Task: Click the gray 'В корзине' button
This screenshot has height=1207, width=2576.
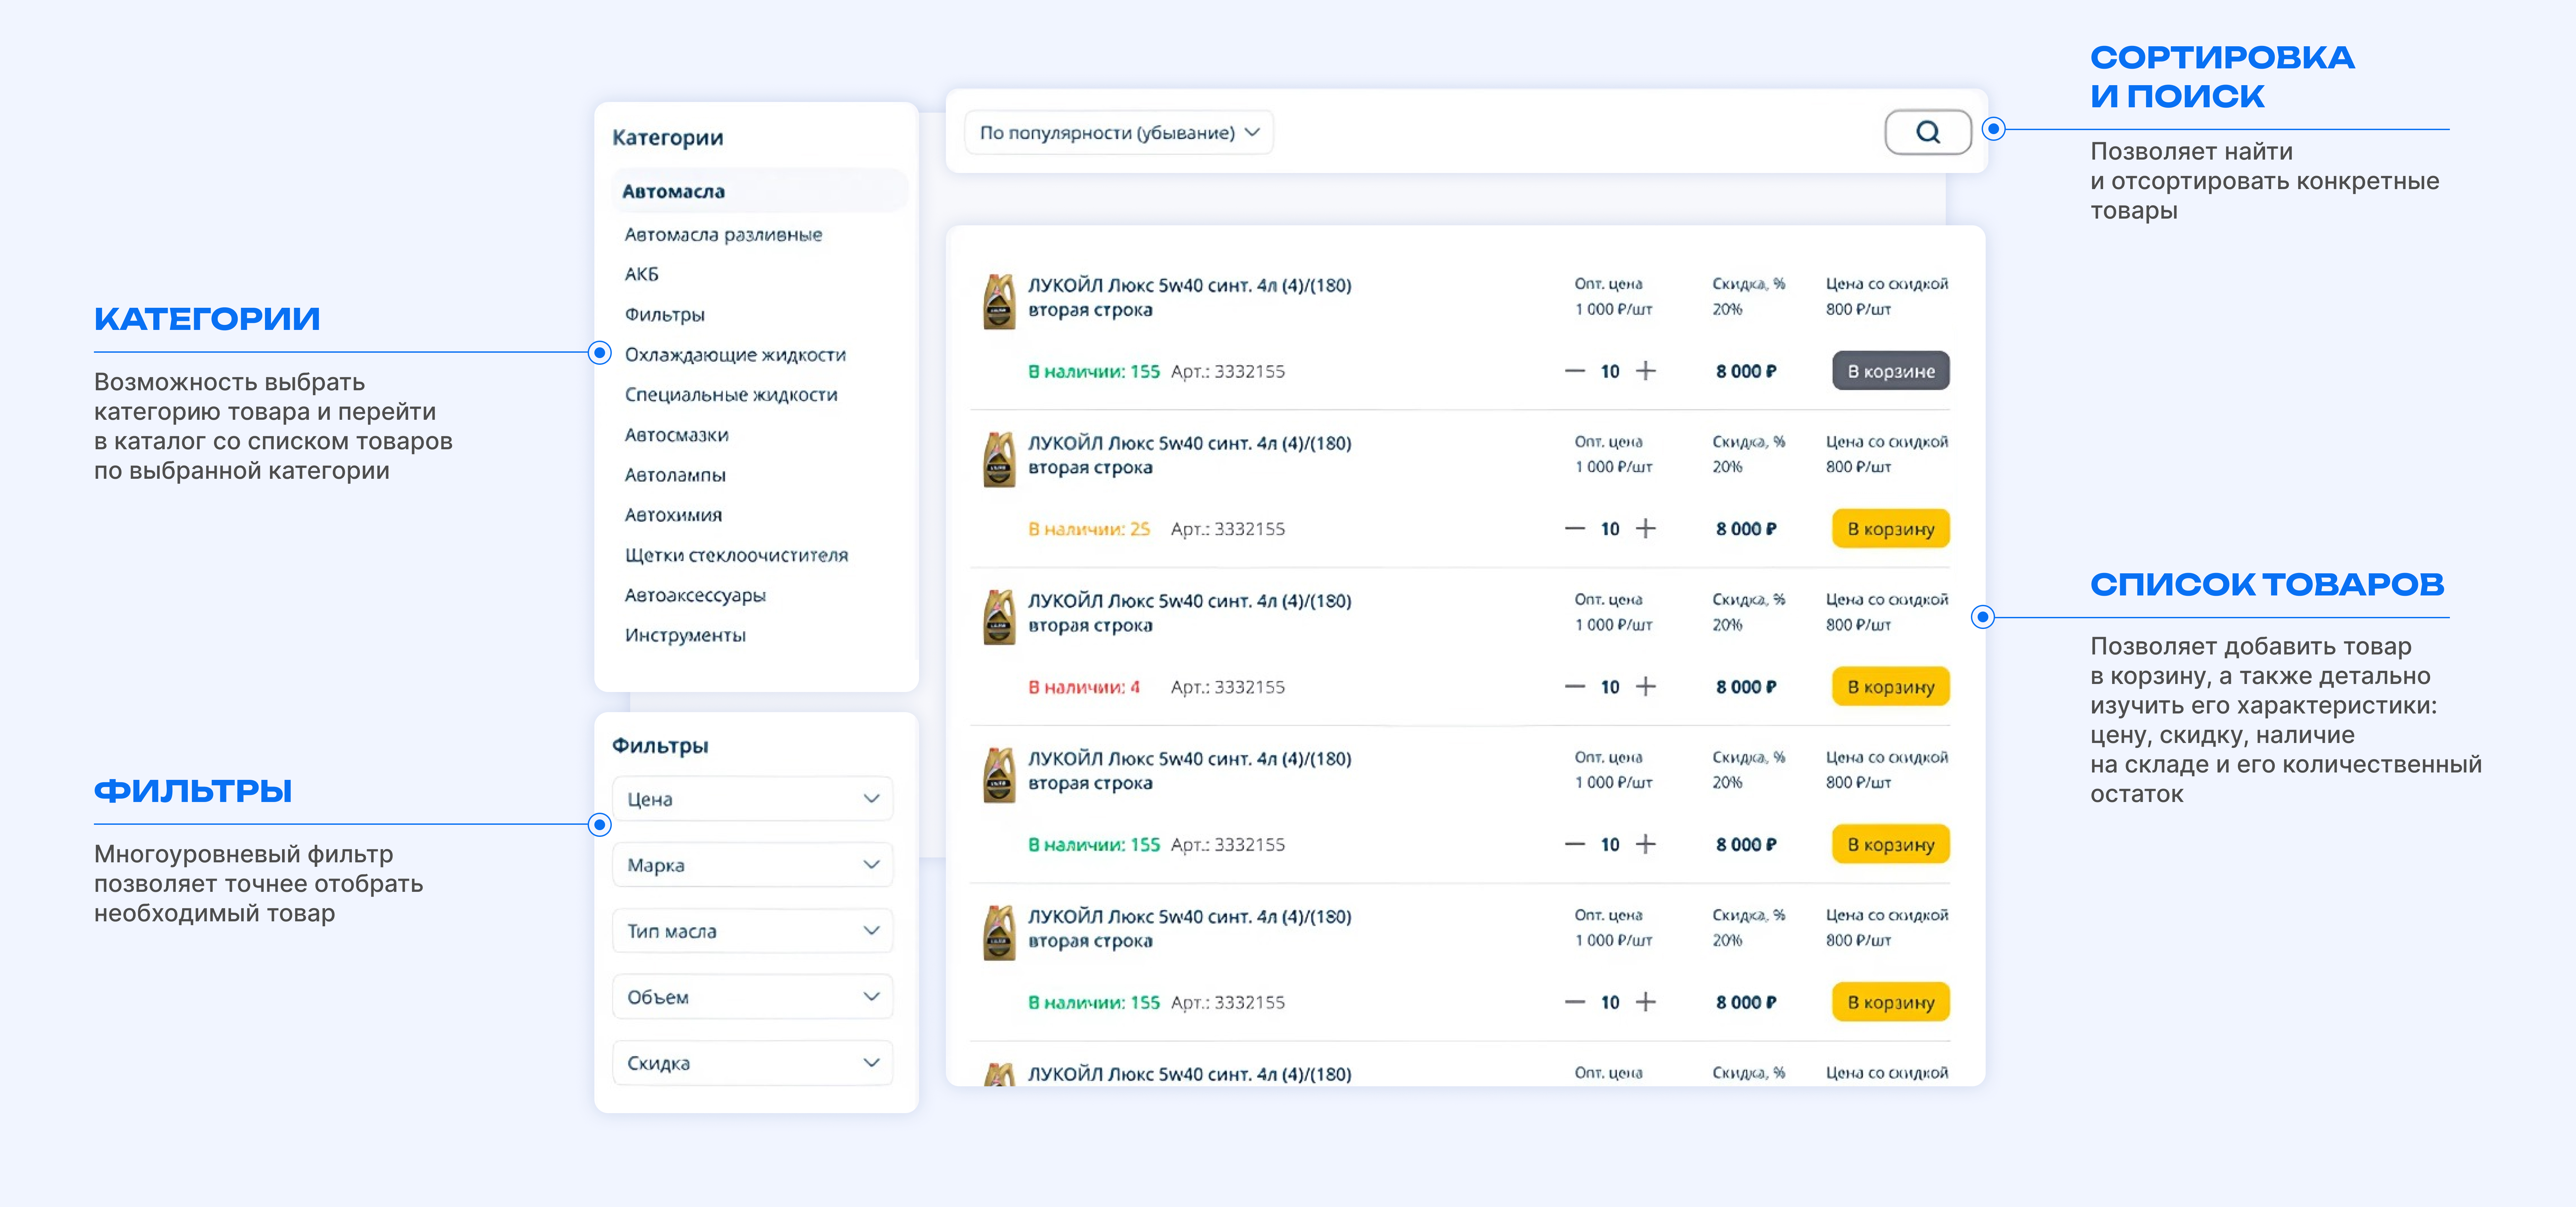Action: tap(1890, 371)
